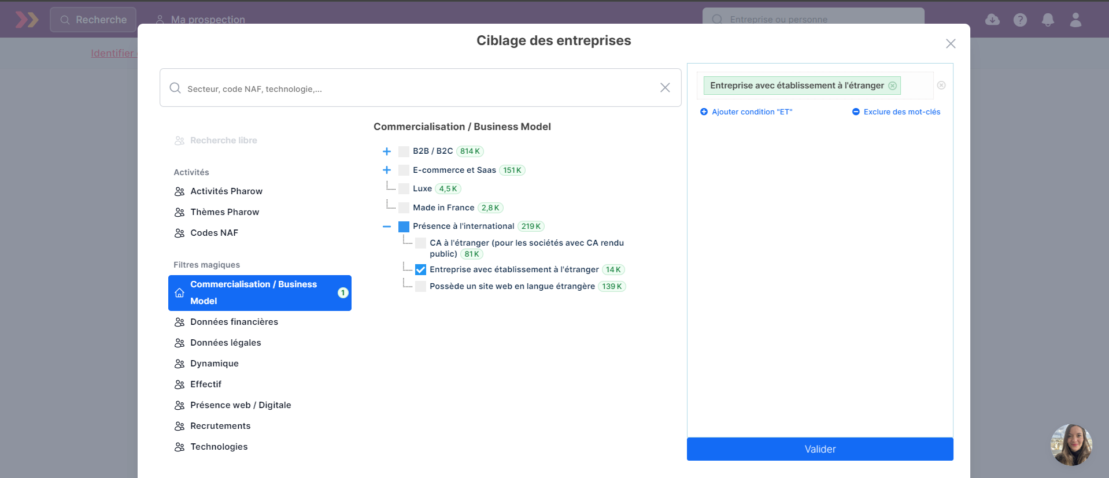This screenshot has height=478, width=1109.
Task: Remove the 'Entreprise avec établissement à l'étranger' tag
Action: click(892, 86)
